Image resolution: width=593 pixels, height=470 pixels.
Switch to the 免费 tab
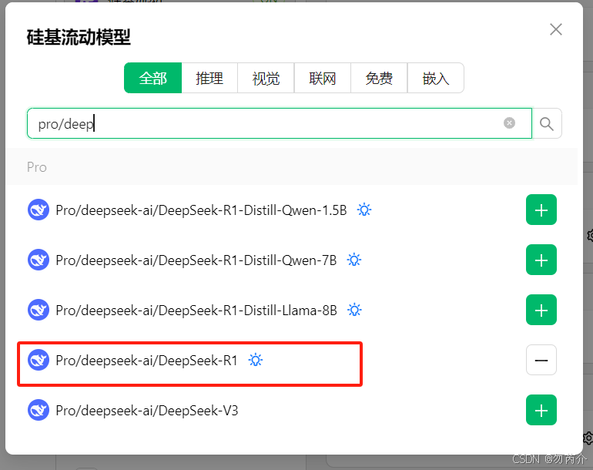click(379, 78)
